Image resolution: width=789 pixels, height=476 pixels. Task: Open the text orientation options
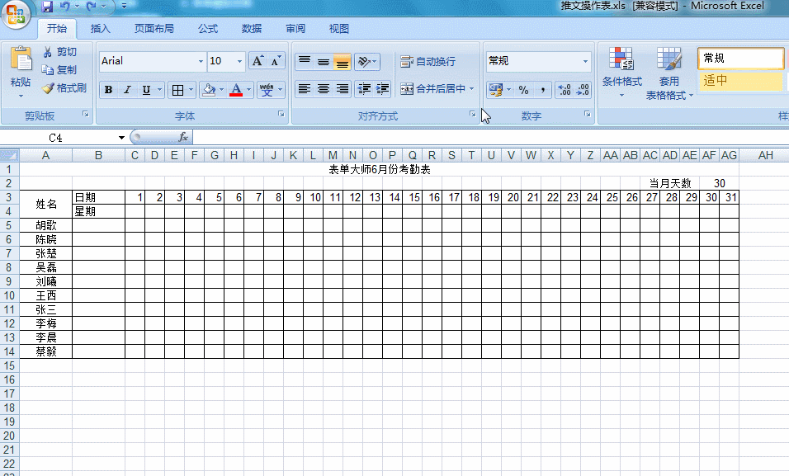click(366, 61)
